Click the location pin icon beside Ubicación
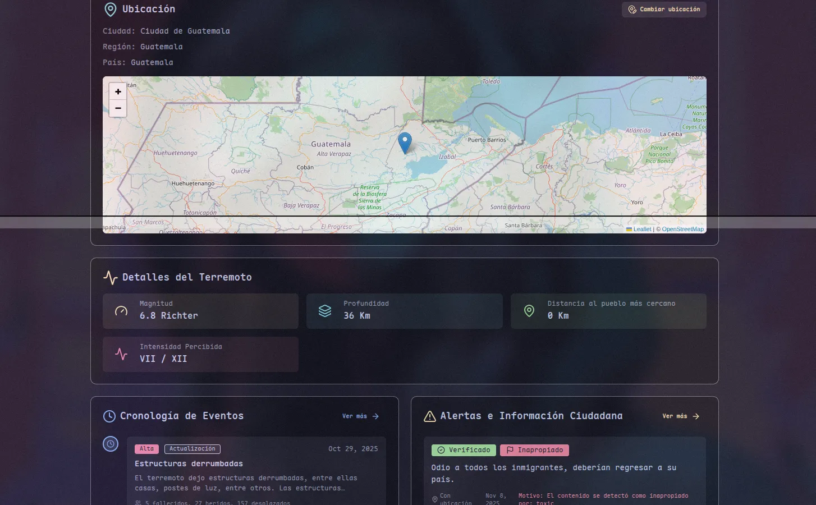 111,10
